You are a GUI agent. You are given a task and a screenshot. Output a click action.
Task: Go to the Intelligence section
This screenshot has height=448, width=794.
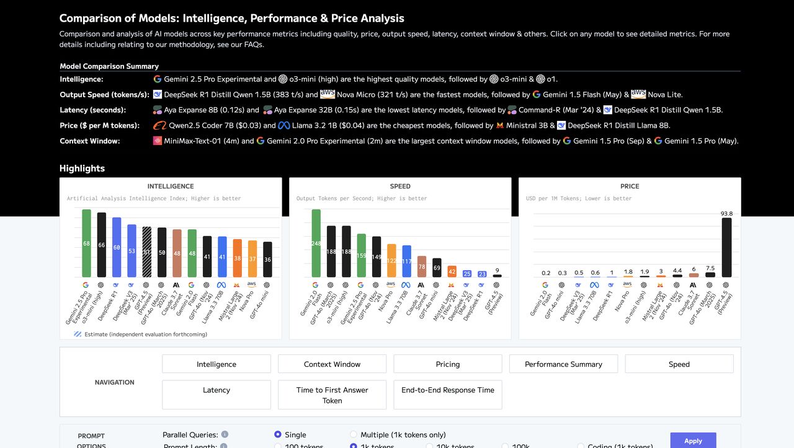point(216,364)
